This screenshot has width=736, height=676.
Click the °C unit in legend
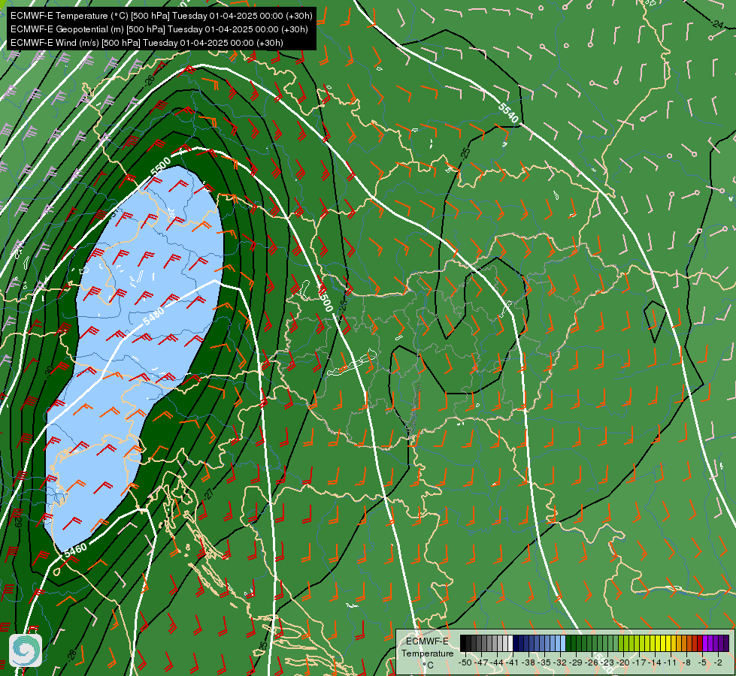click(x=428, y=665)
